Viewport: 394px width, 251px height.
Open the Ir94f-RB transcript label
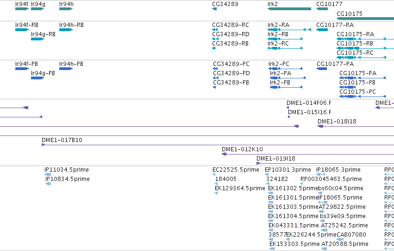27,25
